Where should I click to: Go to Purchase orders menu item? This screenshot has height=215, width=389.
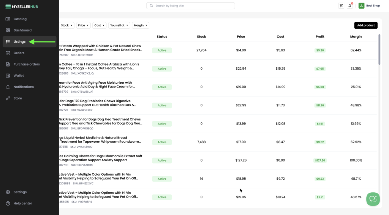(27, 64)
